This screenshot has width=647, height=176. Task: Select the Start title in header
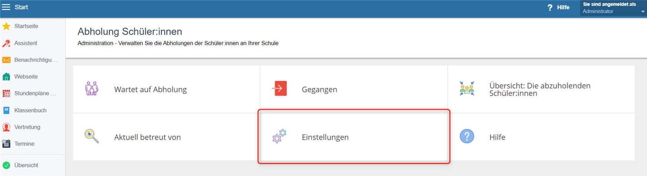click(21, 7)
